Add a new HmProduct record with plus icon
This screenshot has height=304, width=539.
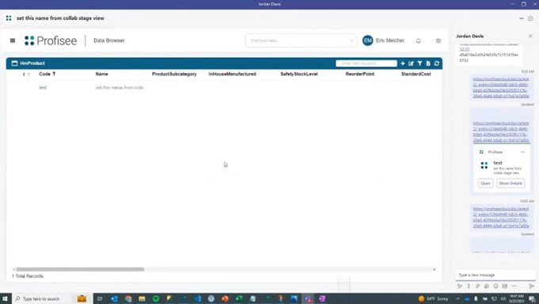click(x=403, y=63)
